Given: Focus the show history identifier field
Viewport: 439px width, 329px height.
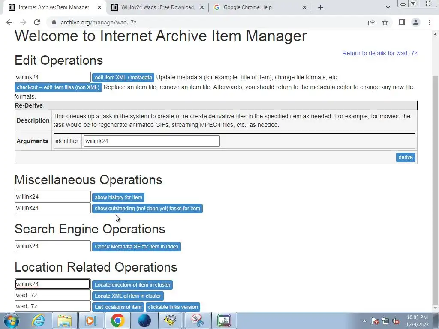Looking at the screenshot, I should pos(53,197).
